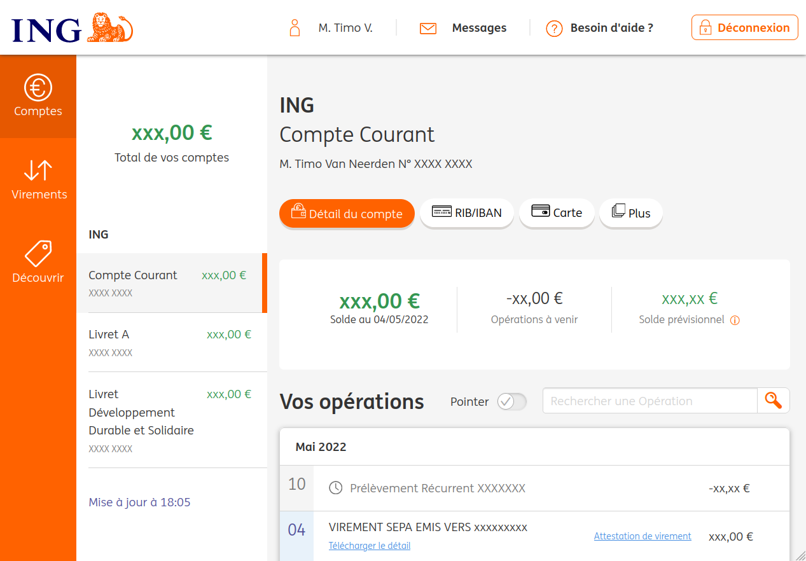Click the Vos opérations heading
The width and height of the screenshot is (806, 561).
tap(352, 402)
